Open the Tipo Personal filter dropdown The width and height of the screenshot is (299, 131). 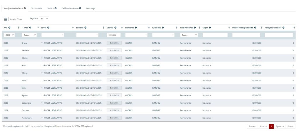tap(189, 35)
